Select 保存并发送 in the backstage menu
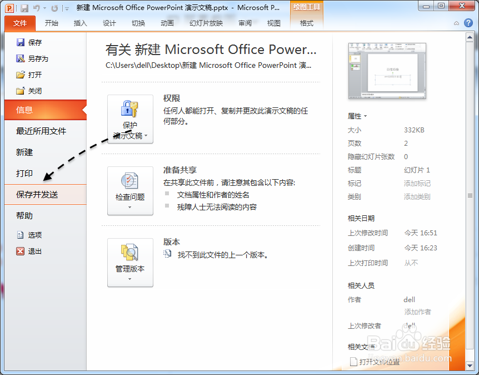This screenshot has height=375, width=479. point(46,195)
